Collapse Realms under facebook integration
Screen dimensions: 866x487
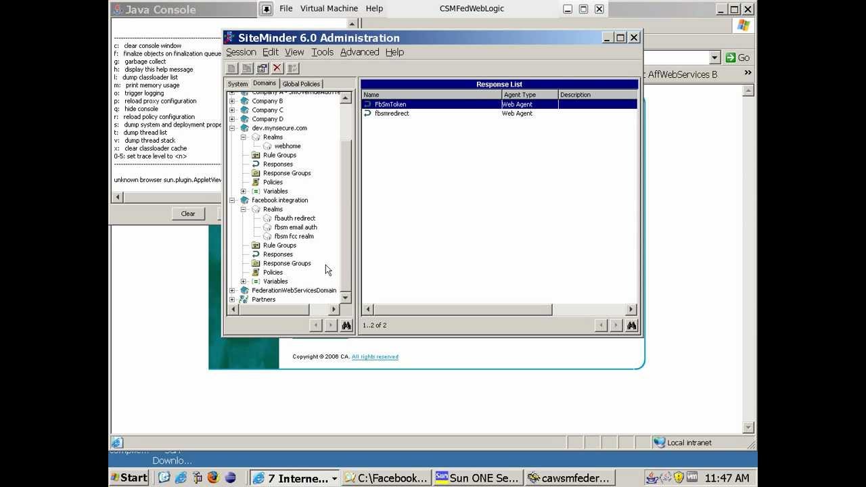click(x=244, y=209)
